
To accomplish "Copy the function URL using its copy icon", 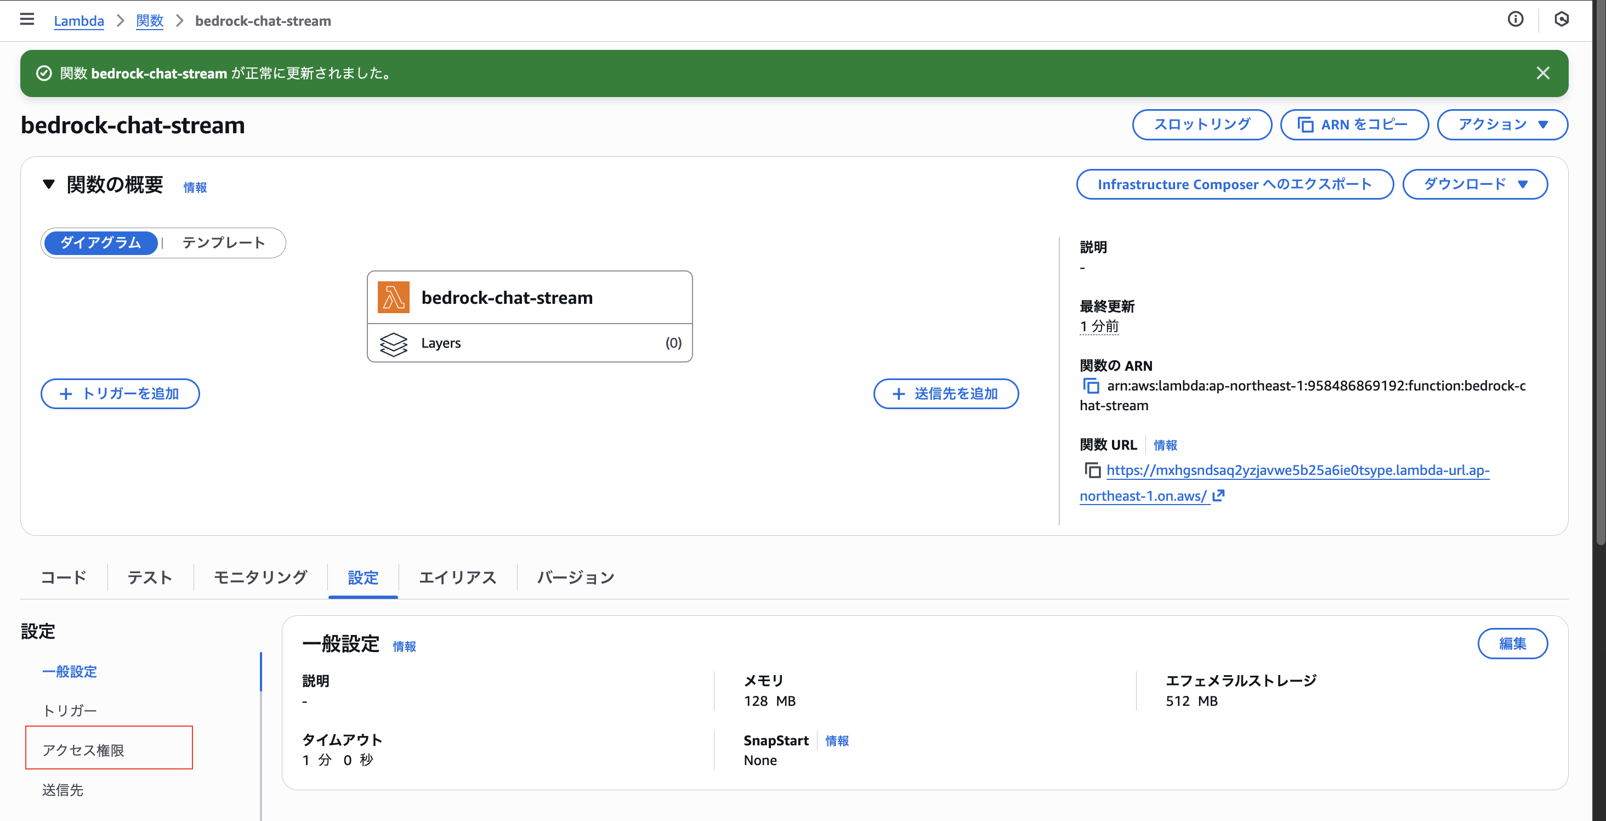I will (x=1092, y=471).
